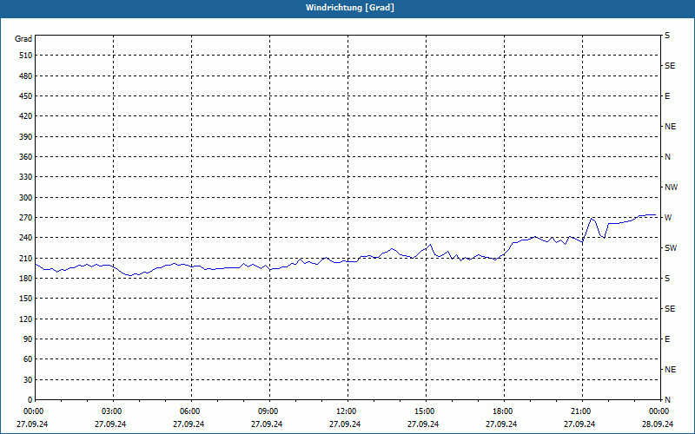Click the 06:00 time axis label
The width and height of the screenshot is (695, 434).
pyautogui.click(x=191, y=411)
